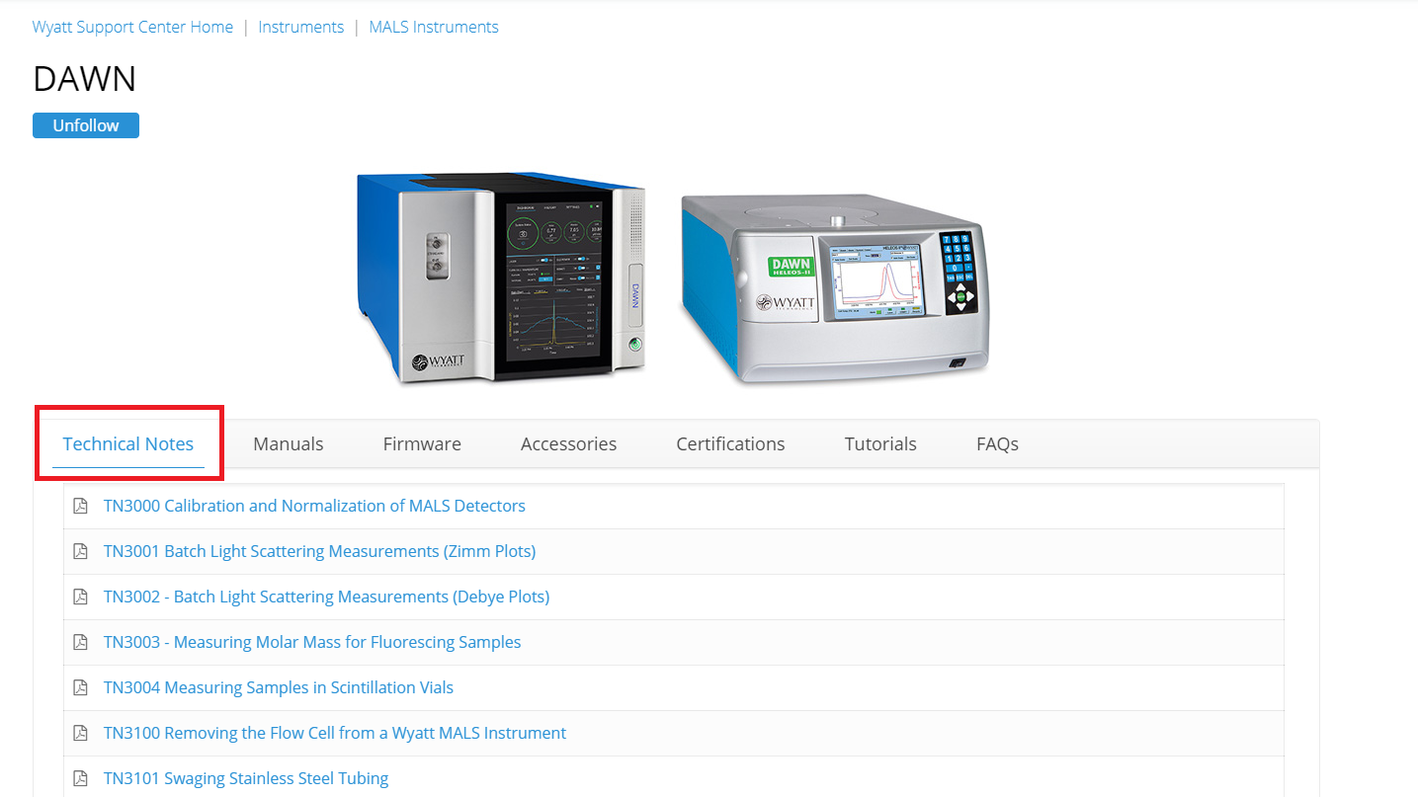Click PDF icon beside TN3001 Zimm Plots

click(x=81, y=551)
